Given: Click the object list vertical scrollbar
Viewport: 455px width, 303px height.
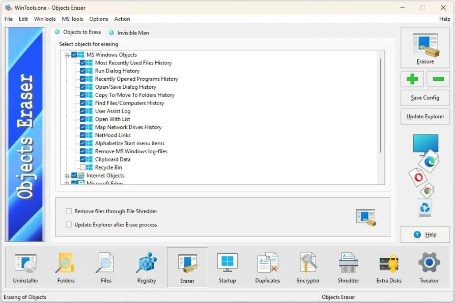Looking at the screenshot, I should pyautogui.click(x=381, y=104).
